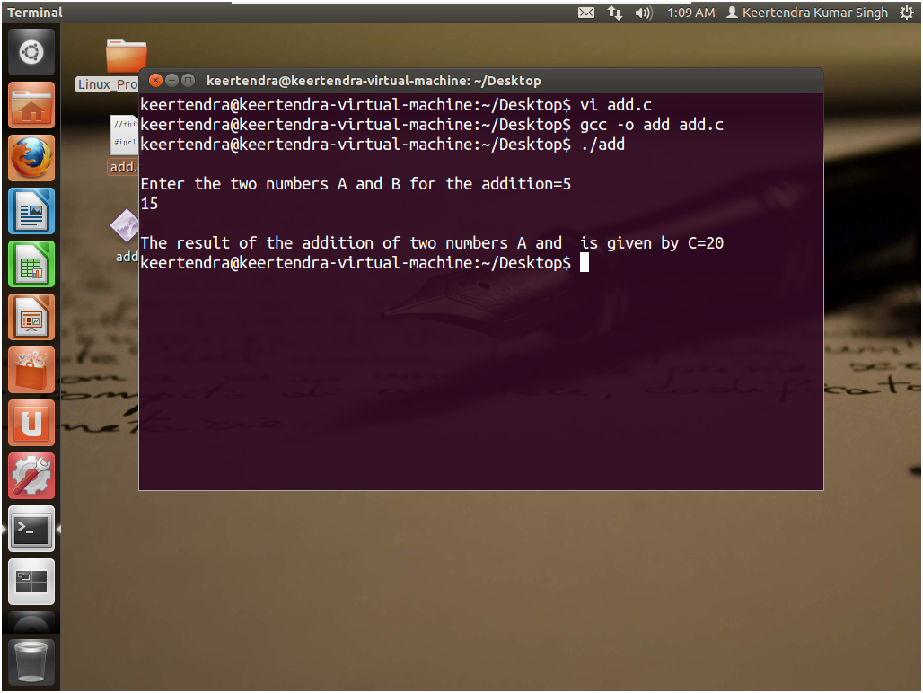Focus the Terminal launcher icon
This screenshot has width=923, height=693.
(31, 529)
